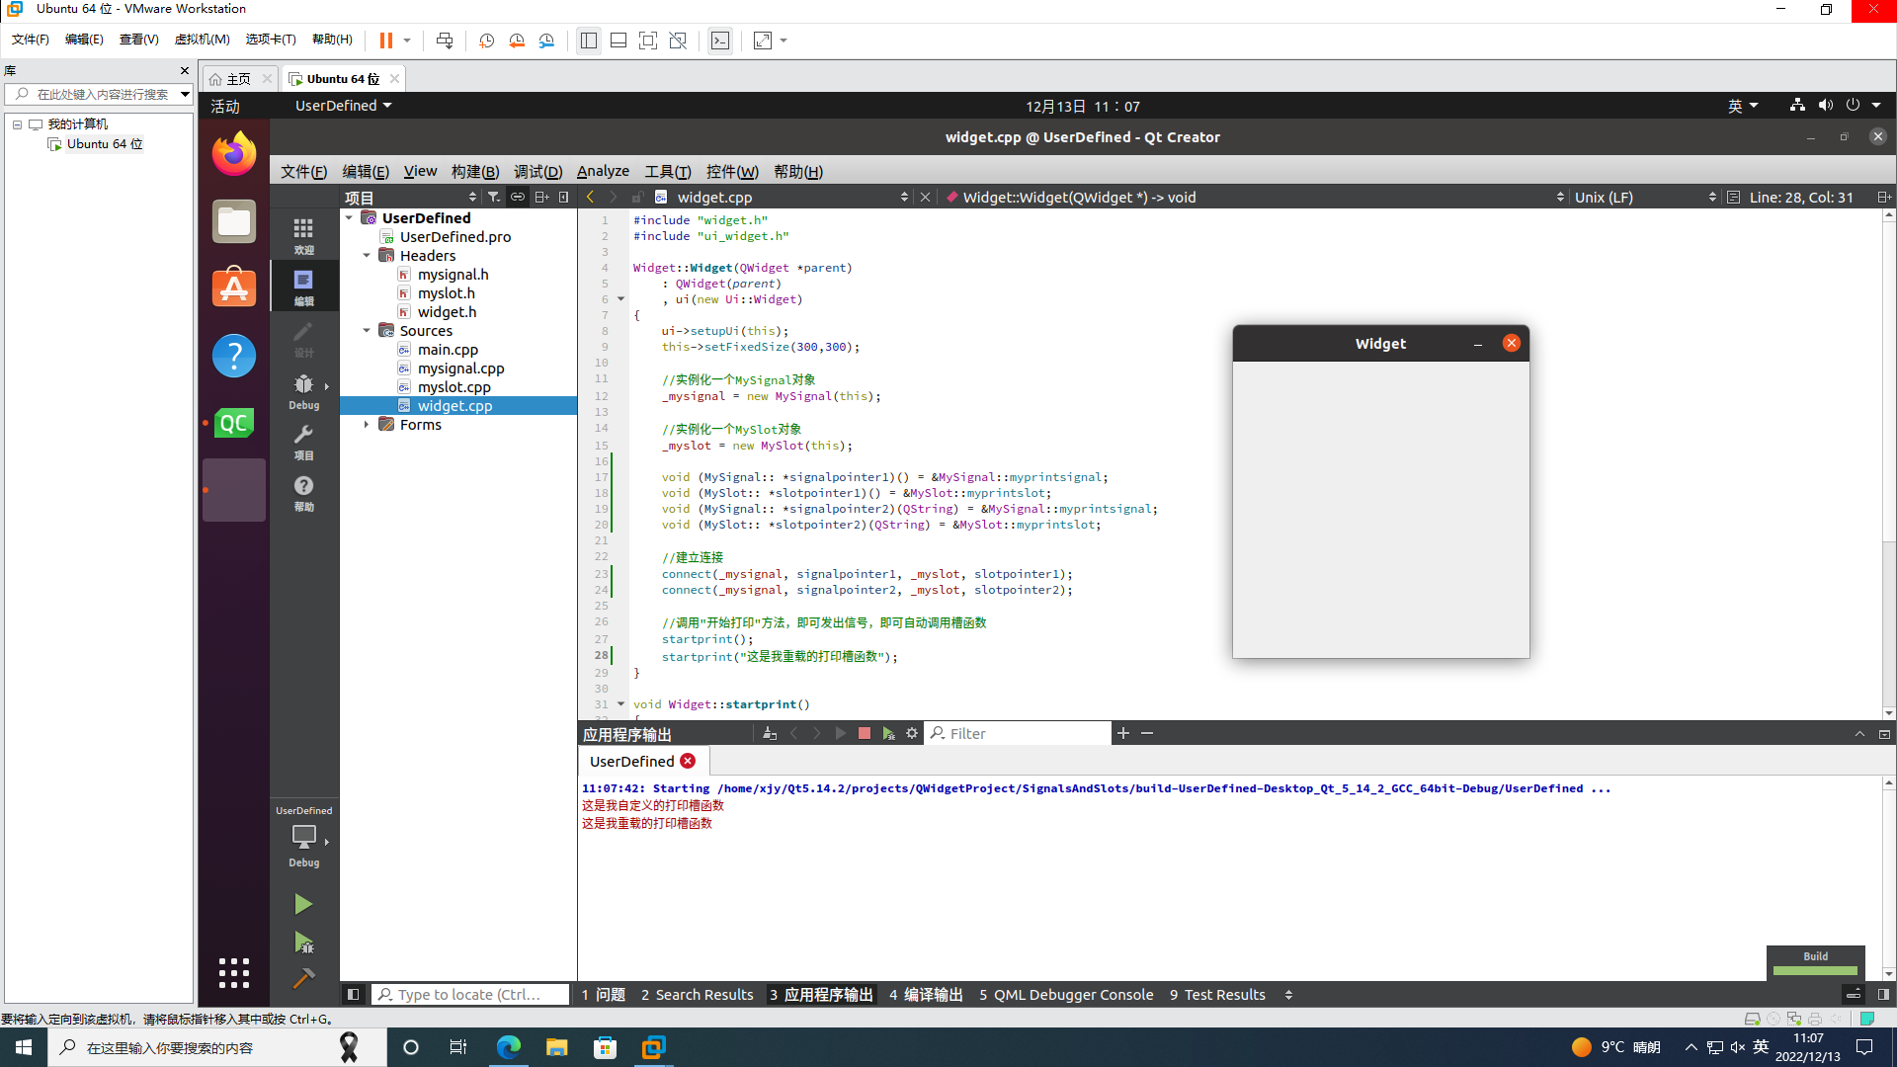Open the application output settings gear
The image size is (1897, 1067).
tap(912, 733)
